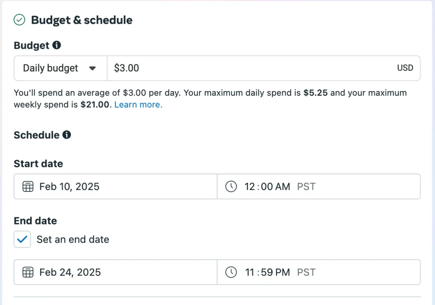This screenshot has height=305, width=435.
Task: Uncheck the Set an end date checkbox
Action: pyautogui.click(x=23, y=239)
